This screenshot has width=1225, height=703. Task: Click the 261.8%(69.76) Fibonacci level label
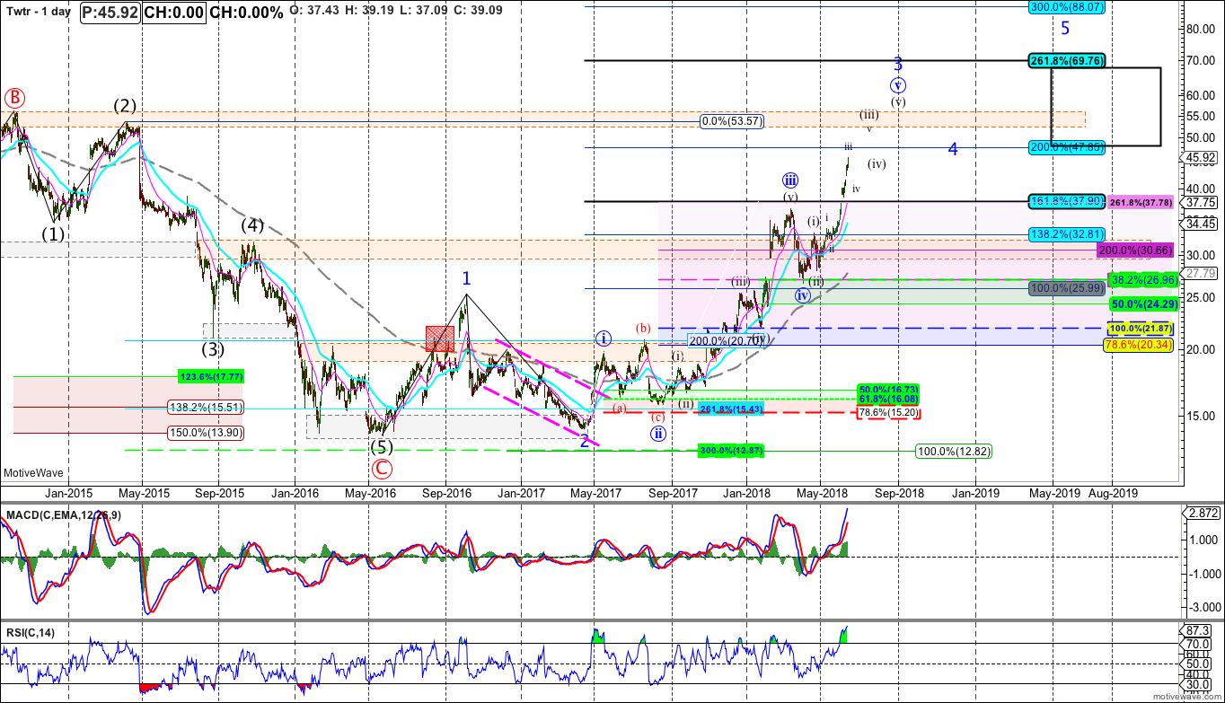pos(1066,60)
